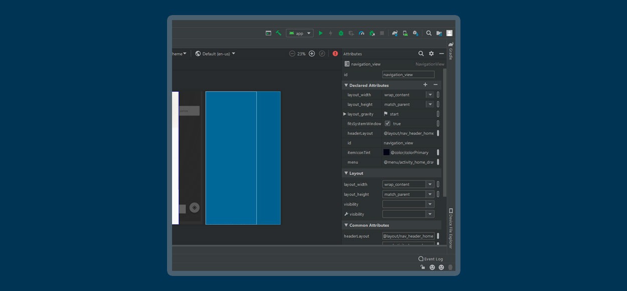
Task: Click the headerLayout field under Common Attributes
Action: point(408,236)
